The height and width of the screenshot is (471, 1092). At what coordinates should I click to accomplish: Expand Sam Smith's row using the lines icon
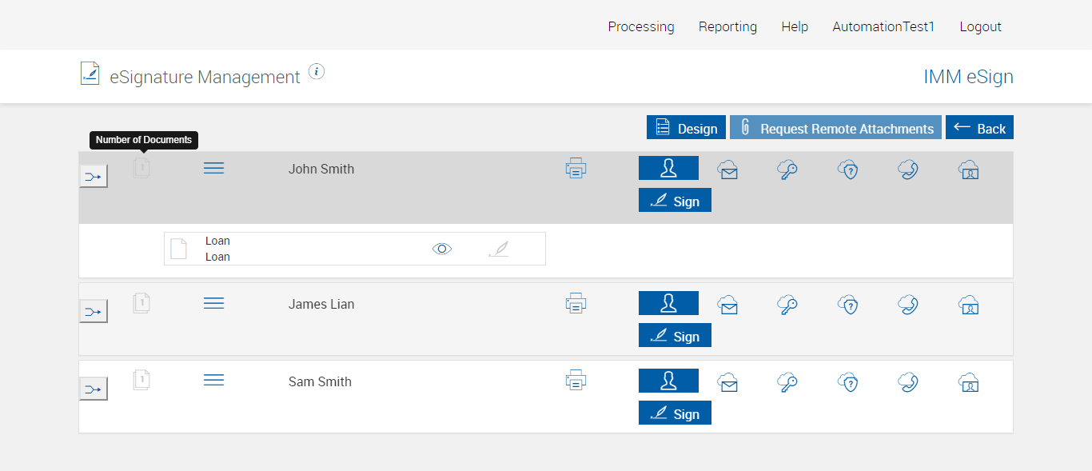(213, 381)
